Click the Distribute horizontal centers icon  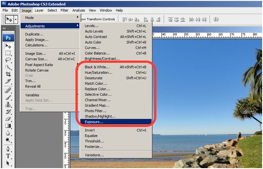[198, 19]
